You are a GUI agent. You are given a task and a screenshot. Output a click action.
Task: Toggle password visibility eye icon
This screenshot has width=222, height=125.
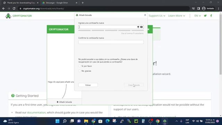click(x=141, y=27)
